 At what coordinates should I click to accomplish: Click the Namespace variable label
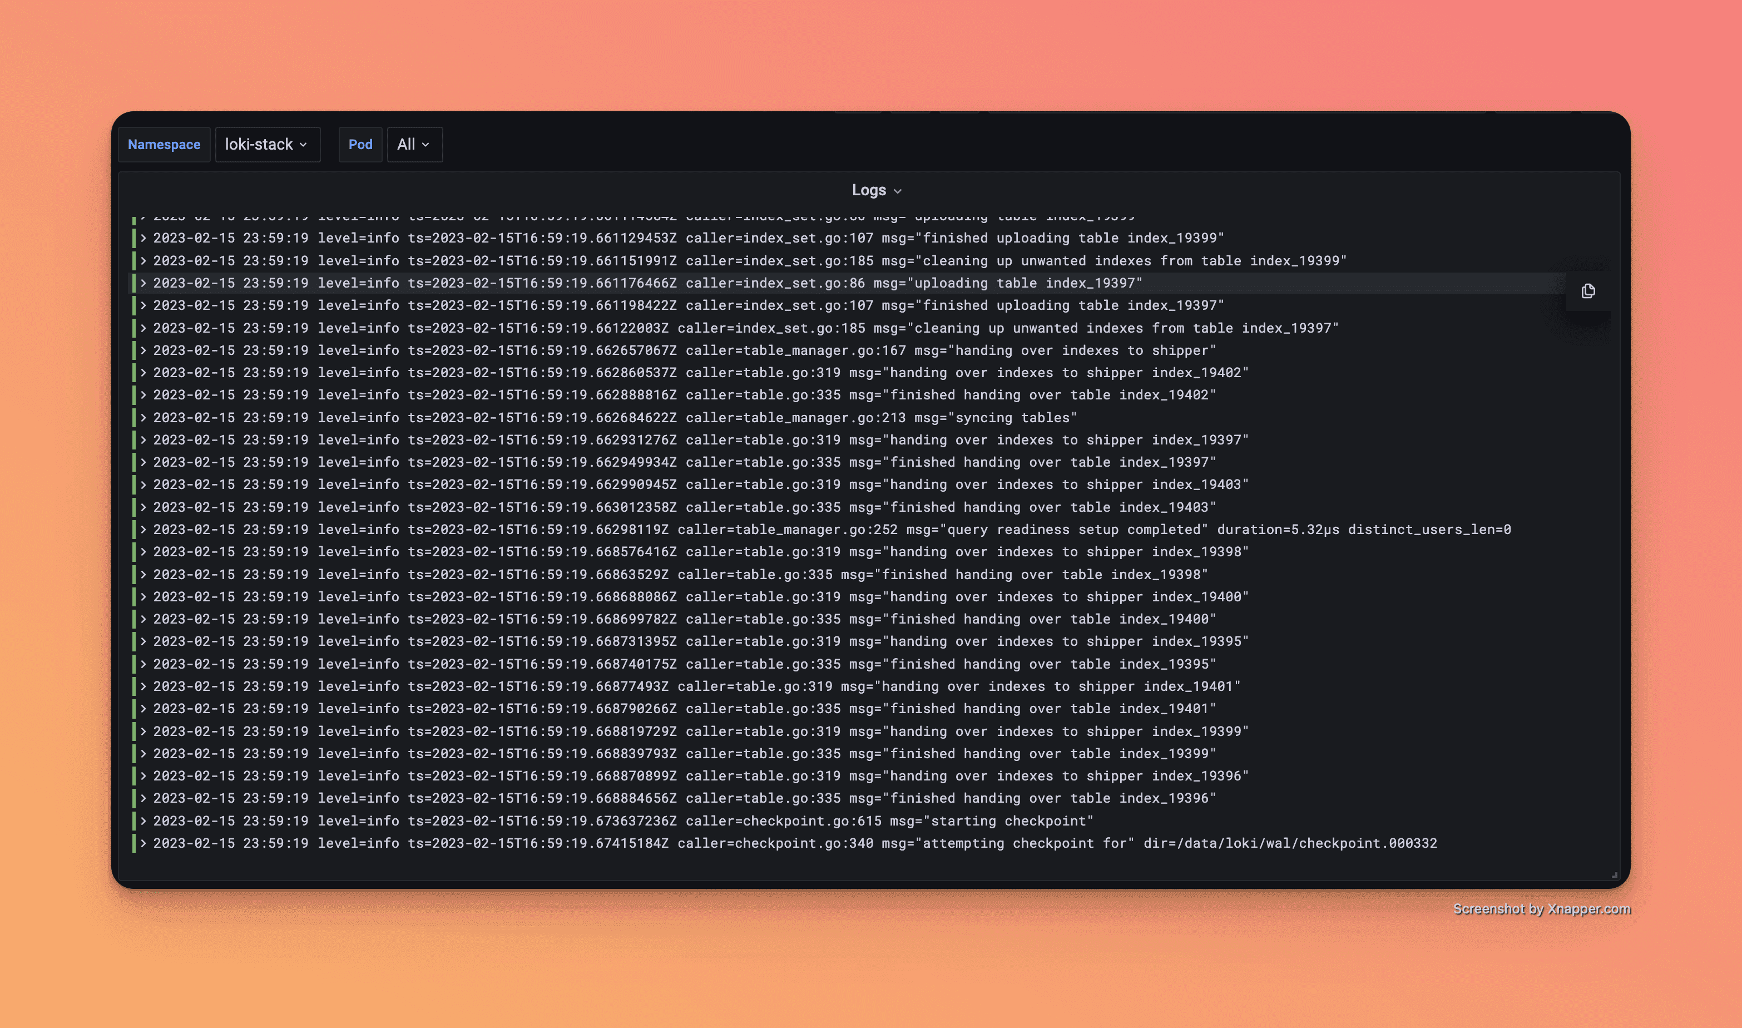click(x=164, y=144)
